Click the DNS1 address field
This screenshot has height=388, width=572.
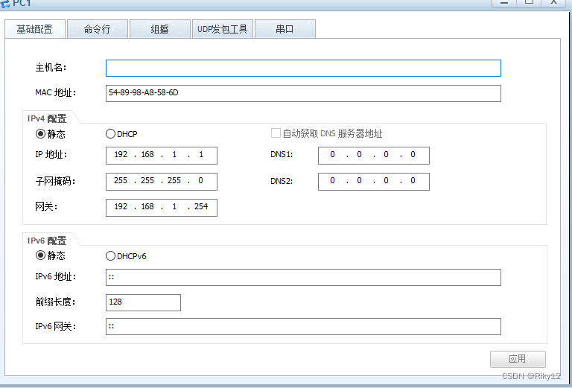(x=374, y=156)
